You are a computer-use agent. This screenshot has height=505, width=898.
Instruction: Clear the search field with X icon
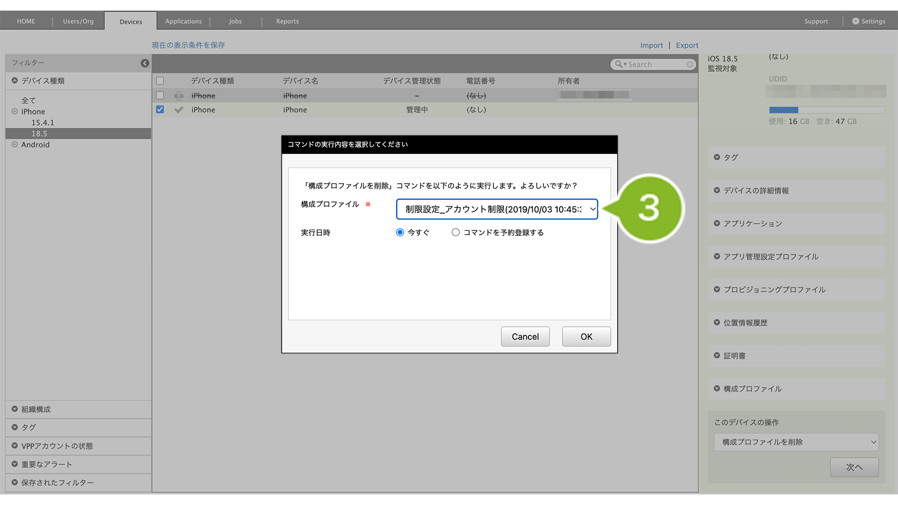(x=689, y=65)
